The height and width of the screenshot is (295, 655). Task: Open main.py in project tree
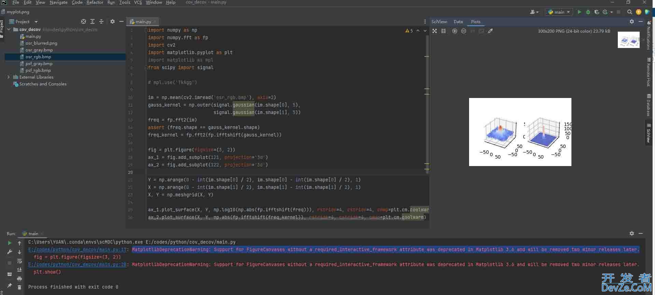click(33, 36)
